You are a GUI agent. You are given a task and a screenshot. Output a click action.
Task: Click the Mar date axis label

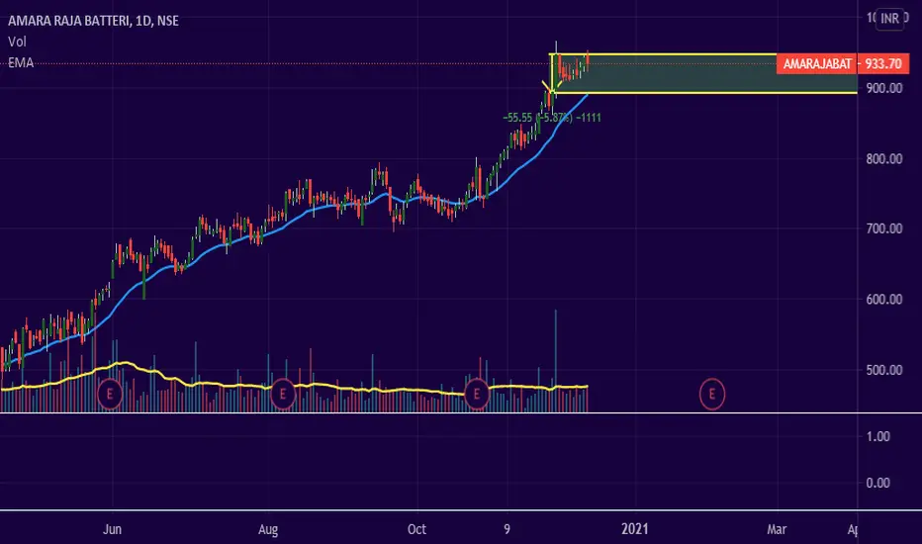click(777, 529)
